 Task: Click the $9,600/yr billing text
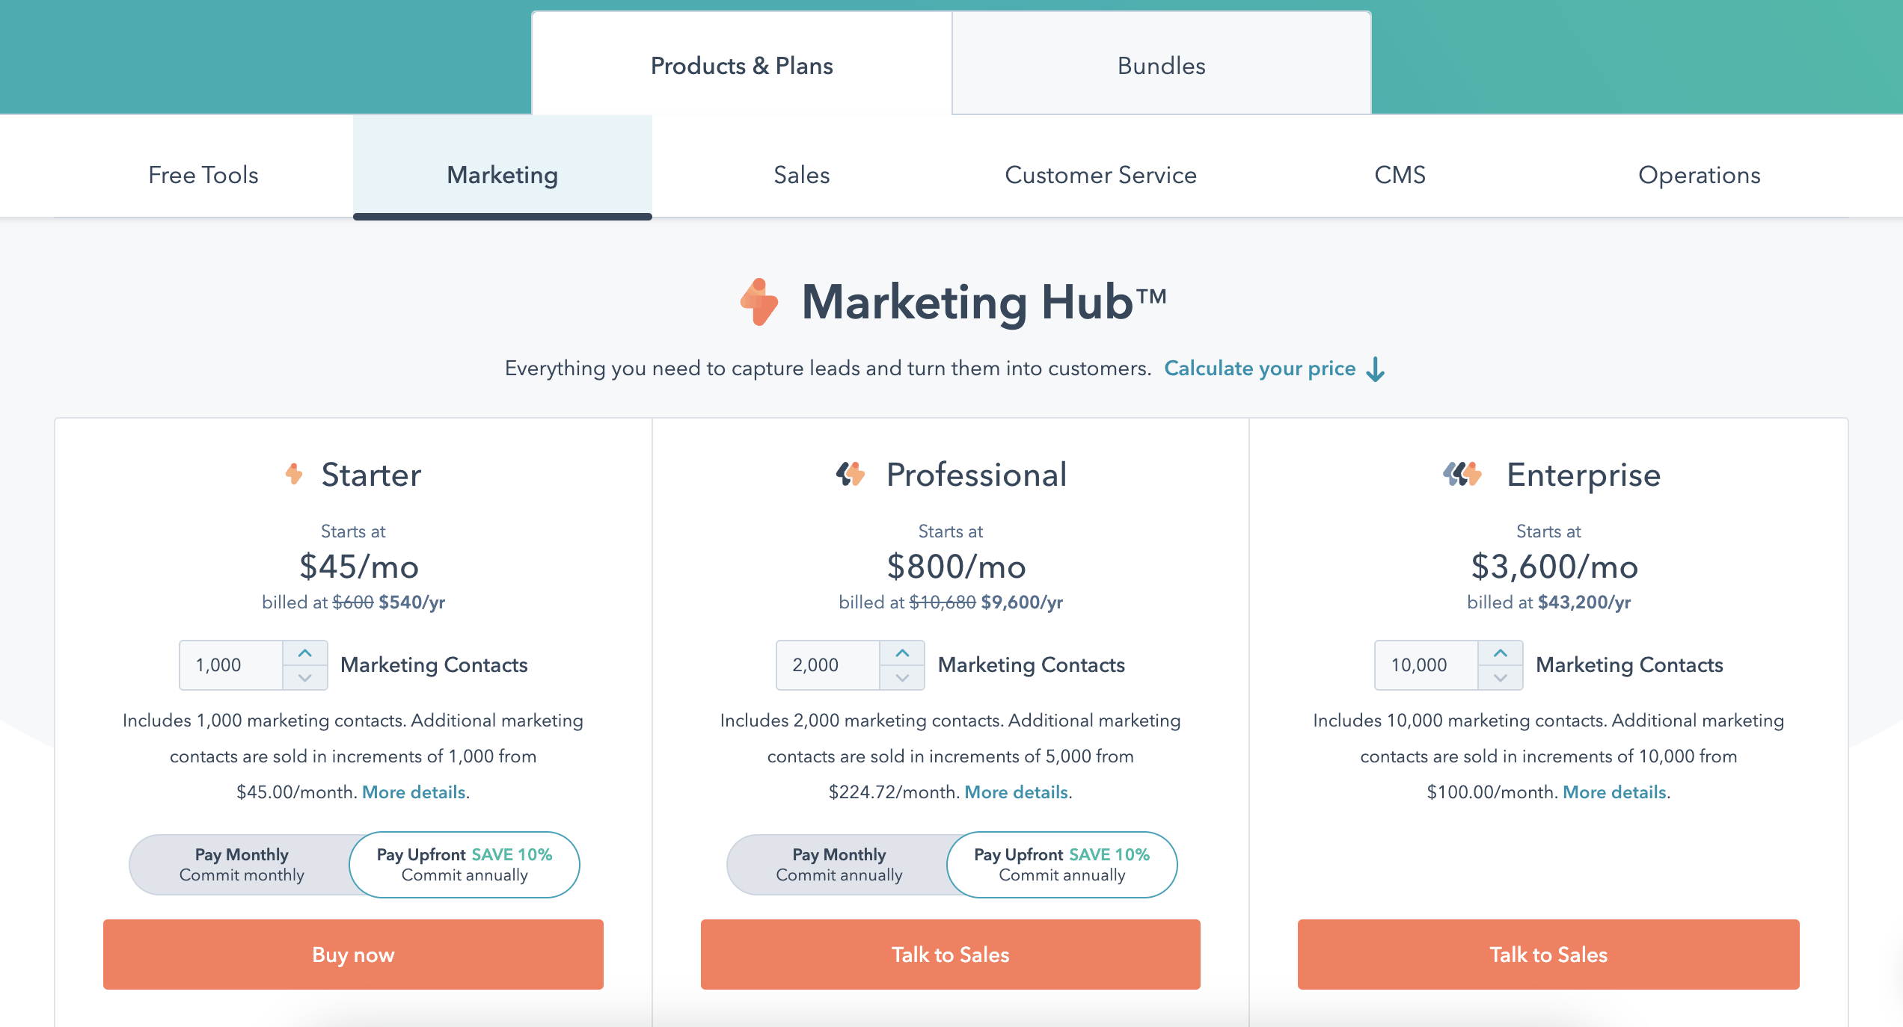[x=1022, y=602]
